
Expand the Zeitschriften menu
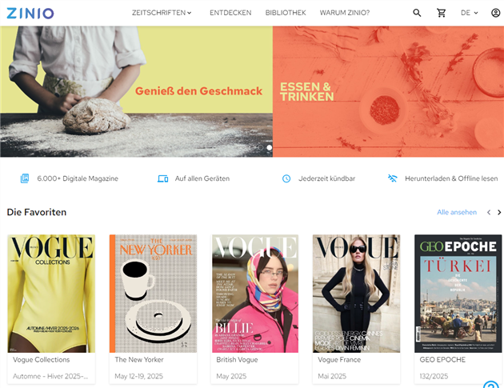pos(162,13)
